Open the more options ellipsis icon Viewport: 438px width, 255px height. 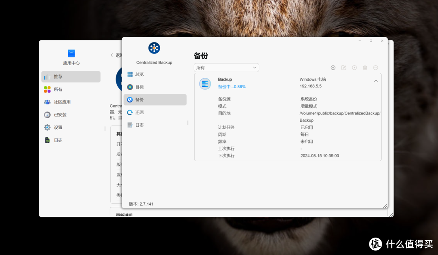pyautogui.click(x=375, y=68)
